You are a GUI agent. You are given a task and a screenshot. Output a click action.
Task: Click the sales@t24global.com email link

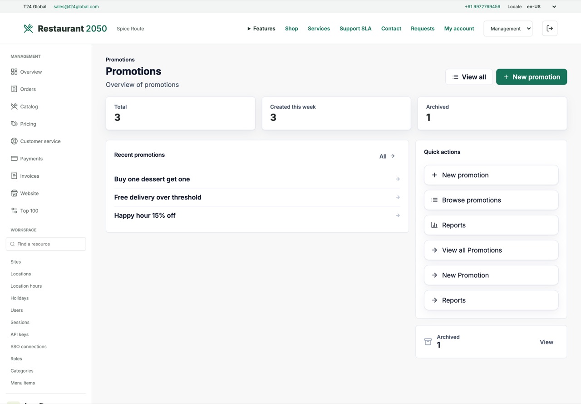click(x=76, y=7)
